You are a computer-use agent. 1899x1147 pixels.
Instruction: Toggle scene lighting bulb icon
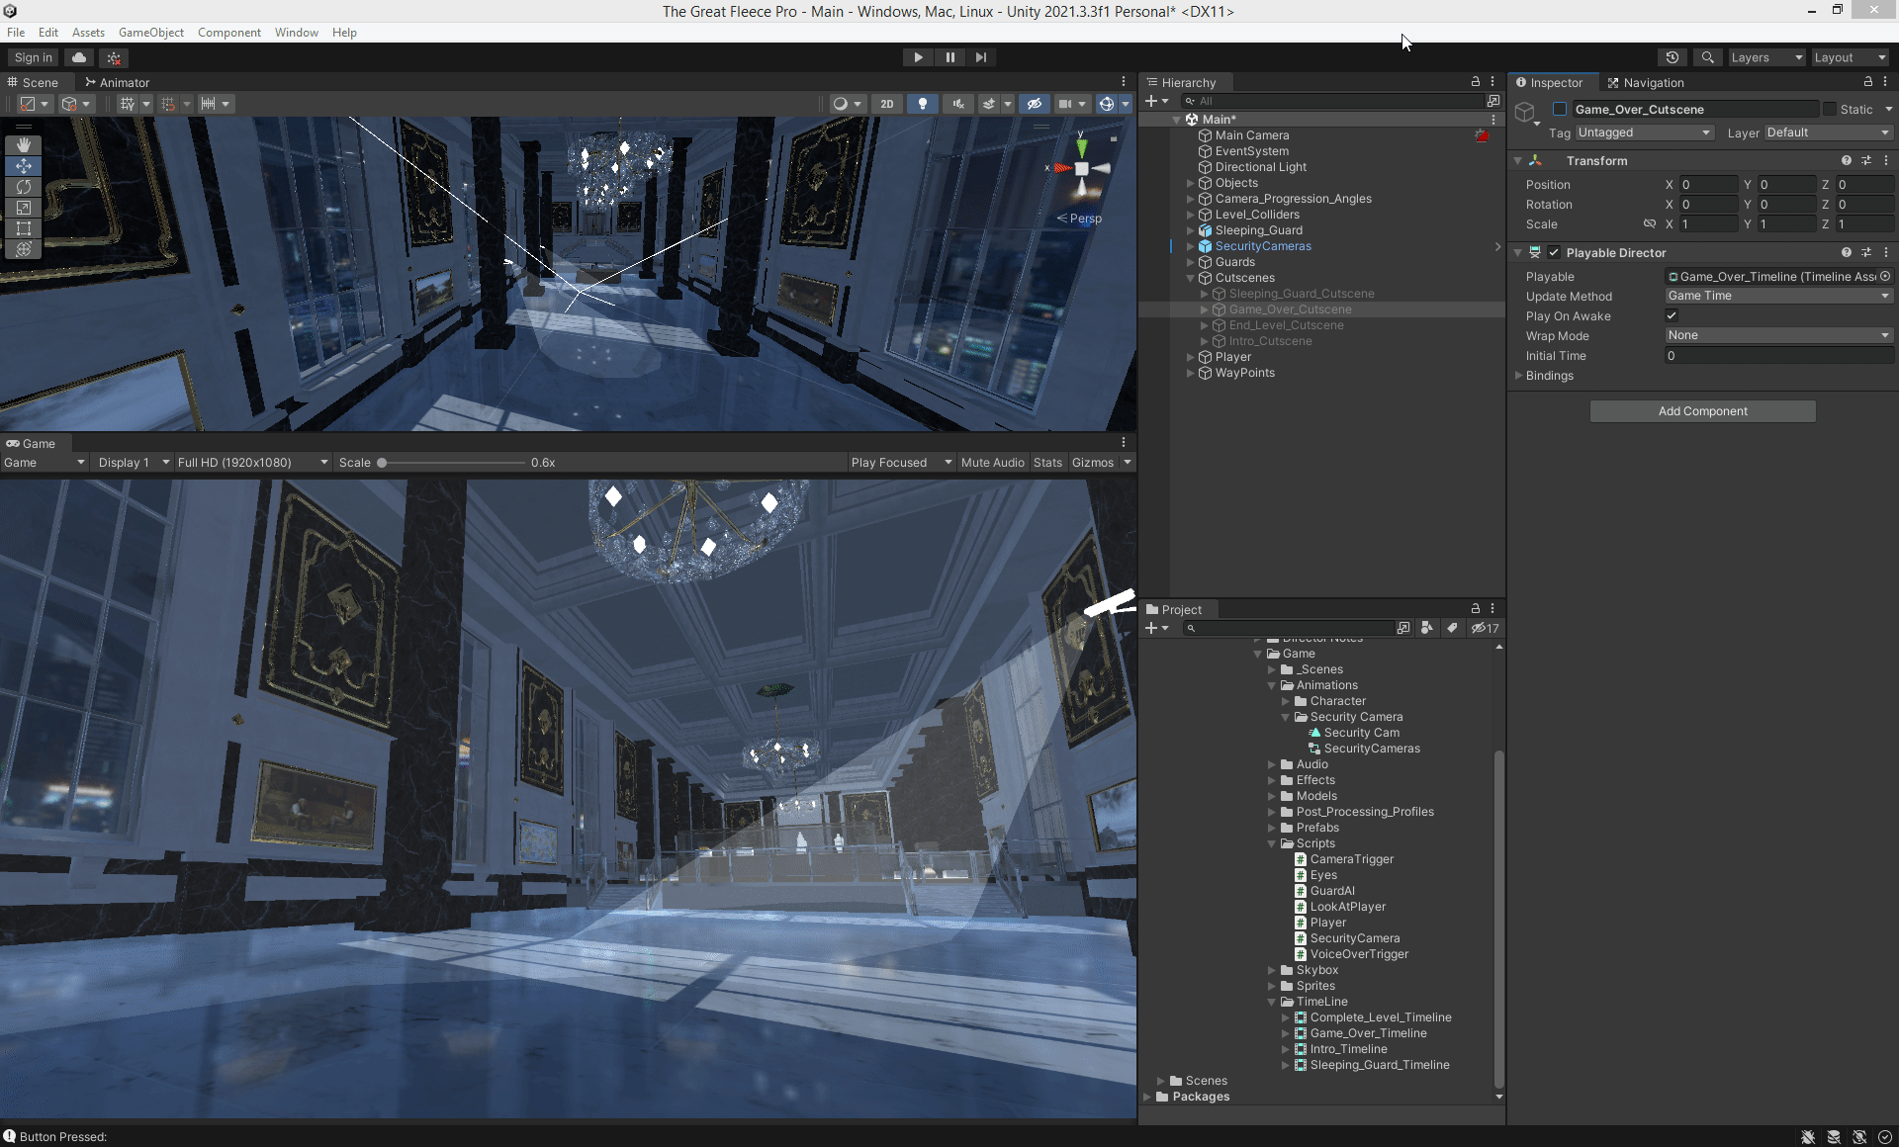(x=922, y=104)
